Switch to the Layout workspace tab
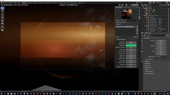 click(x=24, y=3)
